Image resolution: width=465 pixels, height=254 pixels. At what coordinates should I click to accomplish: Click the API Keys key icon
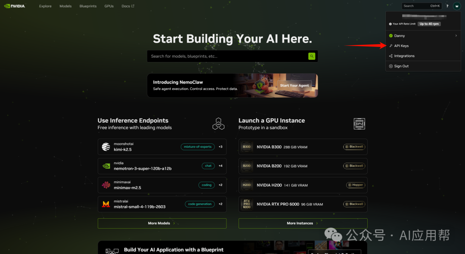(391, 46)
